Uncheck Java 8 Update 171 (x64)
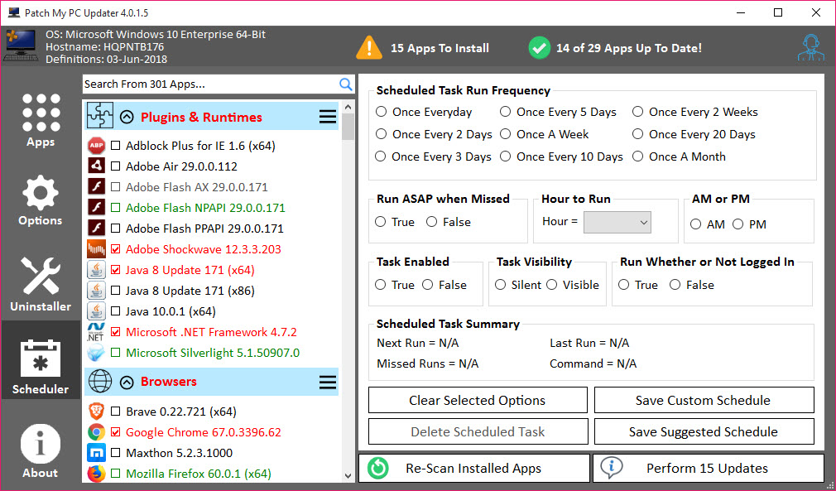 pyautogui.click(x=115, y=270)
